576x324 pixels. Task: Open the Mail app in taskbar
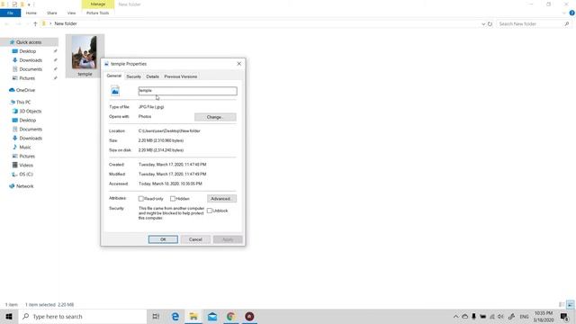click(x=212, y=316)
